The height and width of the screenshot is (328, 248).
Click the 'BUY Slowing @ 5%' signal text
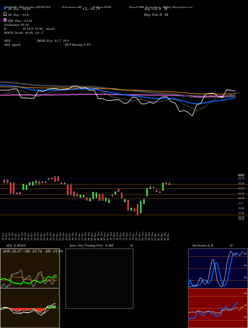click(78, 45)
